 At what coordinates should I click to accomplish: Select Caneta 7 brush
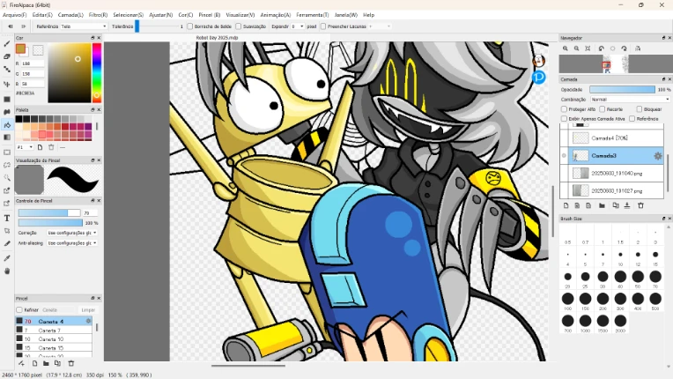coord(54,331)
